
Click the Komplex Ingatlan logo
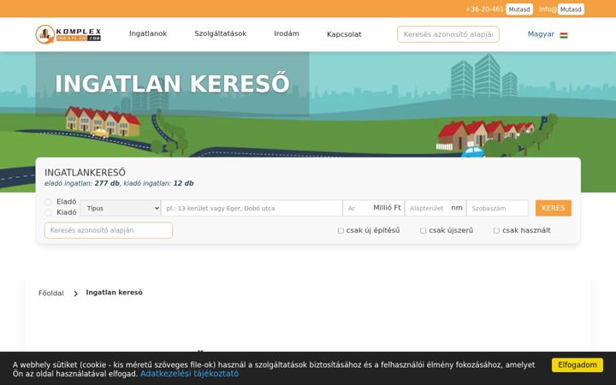[x=68, y=34]
